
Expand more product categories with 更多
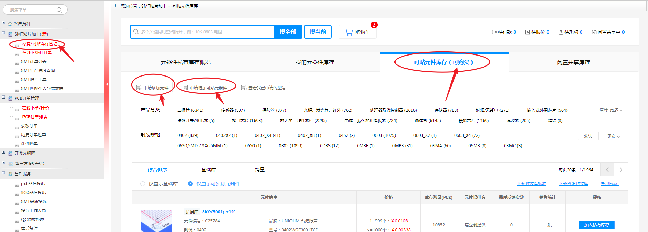[616, 110]
